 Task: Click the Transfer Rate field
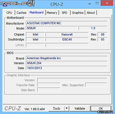point(49,85)
